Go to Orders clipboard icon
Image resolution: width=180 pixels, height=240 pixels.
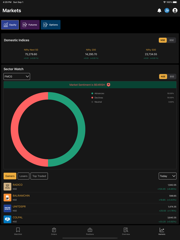(x=54, y=231)
